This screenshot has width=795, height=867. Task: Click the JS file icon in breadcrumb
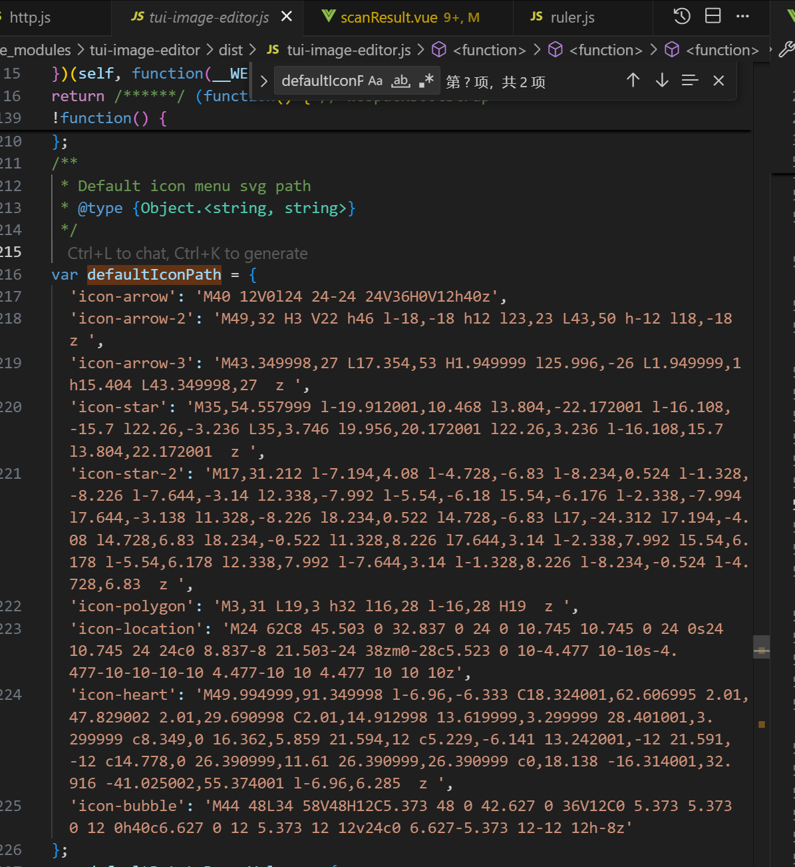(273, 50)
